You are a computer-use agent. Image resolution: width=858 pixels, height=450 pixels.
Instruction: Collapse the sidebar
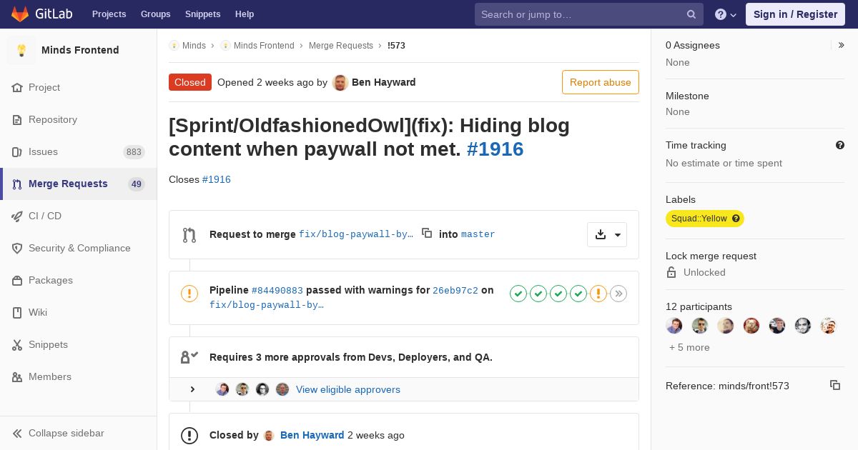79,433
